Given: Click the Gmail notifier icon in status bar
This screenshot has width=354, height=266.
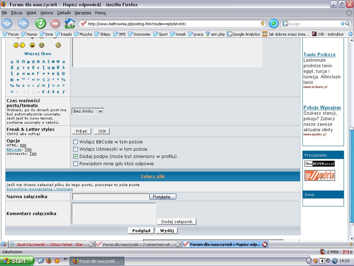Looking at the screenshot, I should tap(346, 252).
